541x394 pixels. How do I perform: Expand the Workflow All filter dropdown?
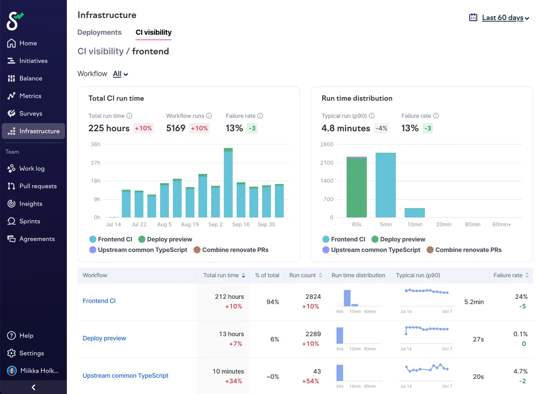[120, 74]
